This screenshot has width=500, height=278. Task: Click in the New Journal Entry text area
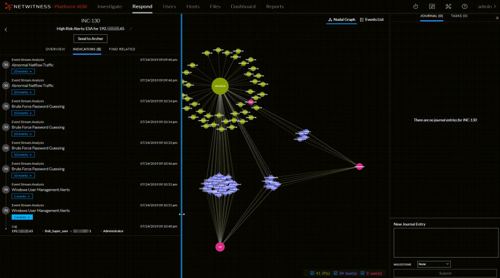tap(446, 243)
